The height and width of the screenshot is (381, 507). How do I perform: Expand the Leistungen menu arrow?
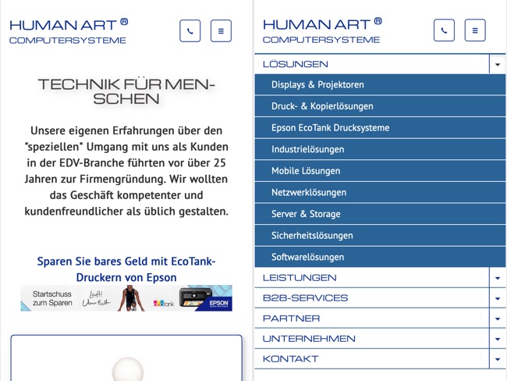(x=497, y=278)
